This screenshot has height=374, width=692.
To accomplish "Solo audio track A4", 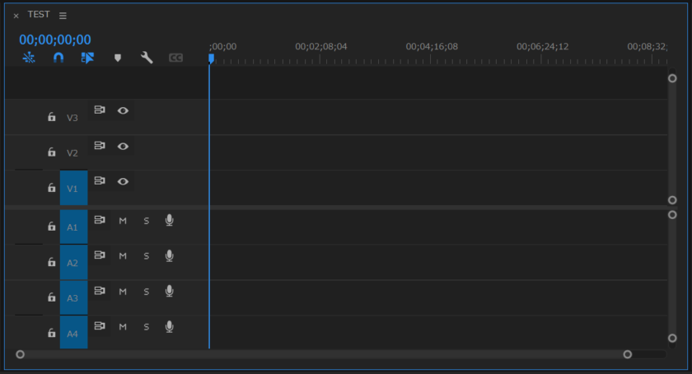I will 147,327.
